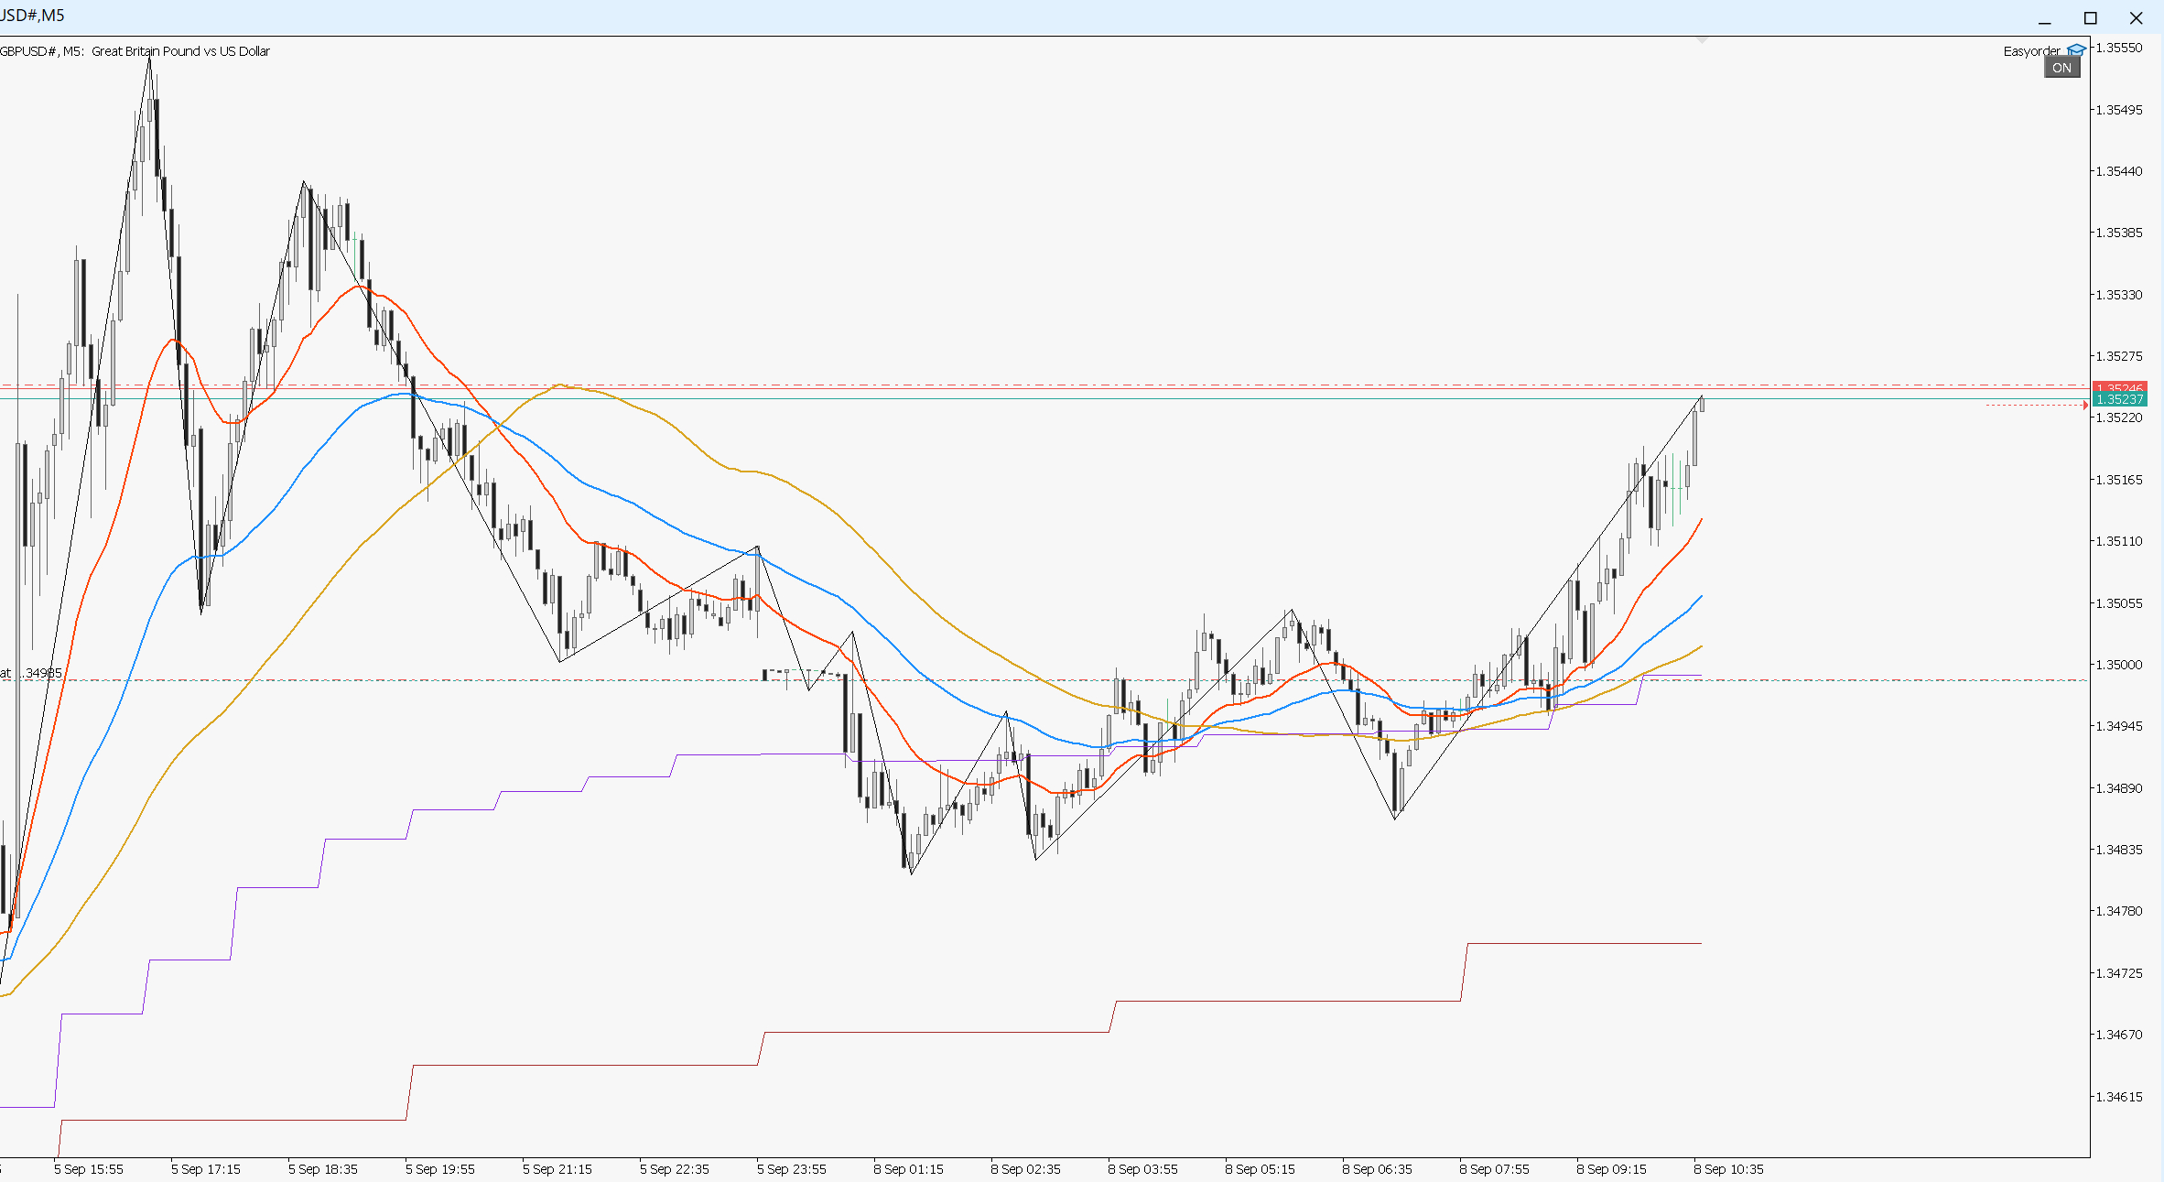The width and height of the screenshot is (2164, 1182).
Task: Click the 'at ..34985' order level label
Action: click(x=31, y=673)
